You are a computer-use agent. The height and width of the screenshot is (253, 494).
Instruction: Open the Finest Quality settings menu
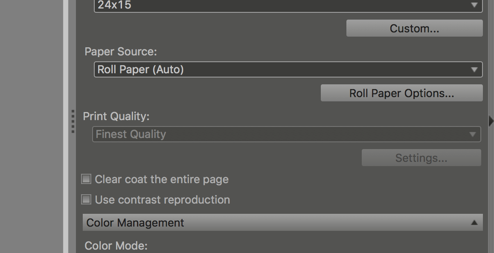tap(421, 158)
